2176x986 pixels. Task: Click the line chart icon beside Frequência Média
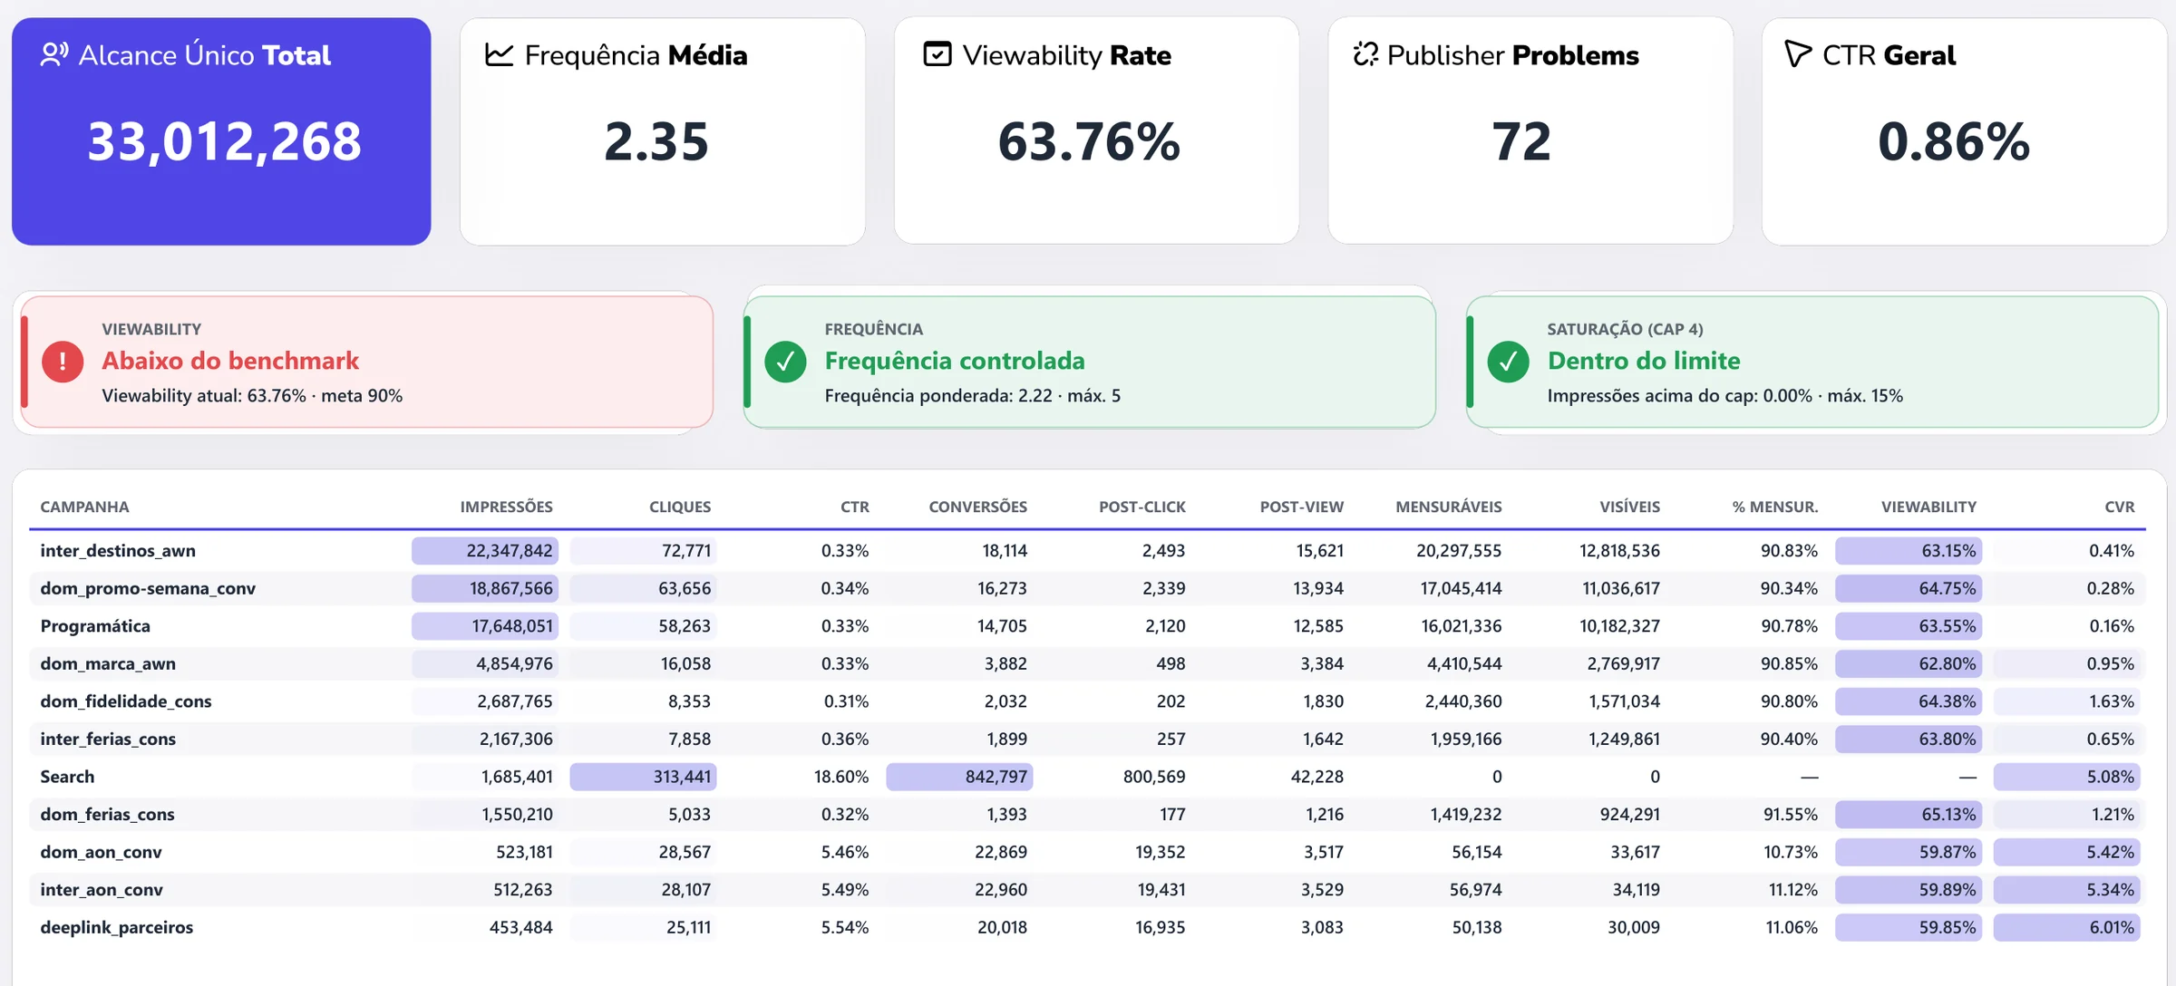(499, 55)
